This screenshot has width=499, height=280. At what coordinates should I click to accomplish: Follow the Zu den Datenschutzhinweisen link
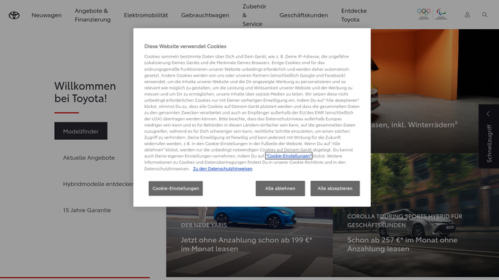click(x=222, y=169)
